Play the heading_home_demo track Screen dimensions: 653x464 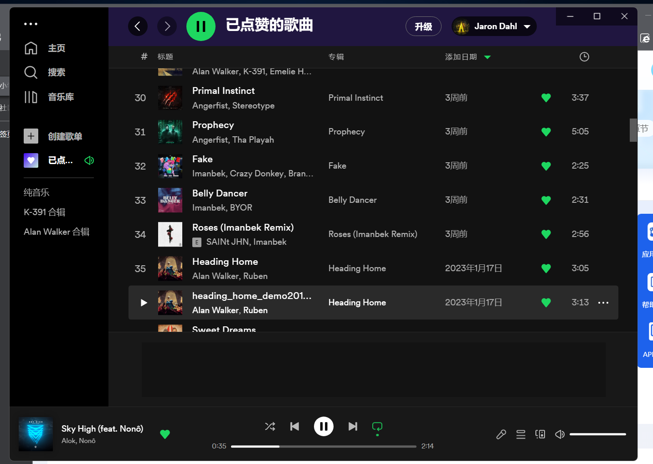click(x=144, y=303)
